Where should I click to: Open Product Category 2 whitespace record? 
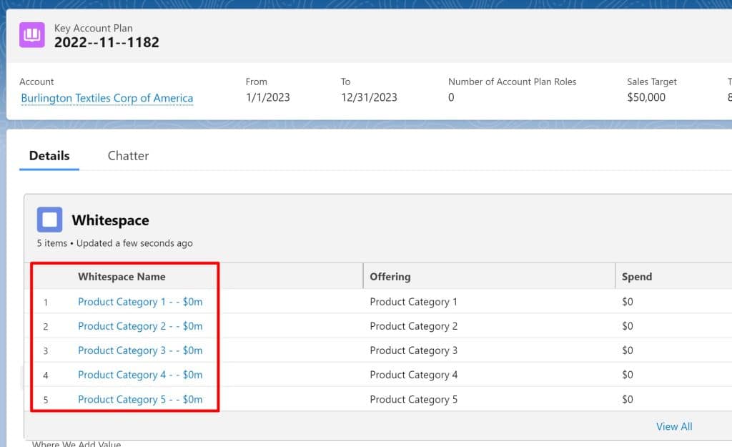[x=140, y=326]
